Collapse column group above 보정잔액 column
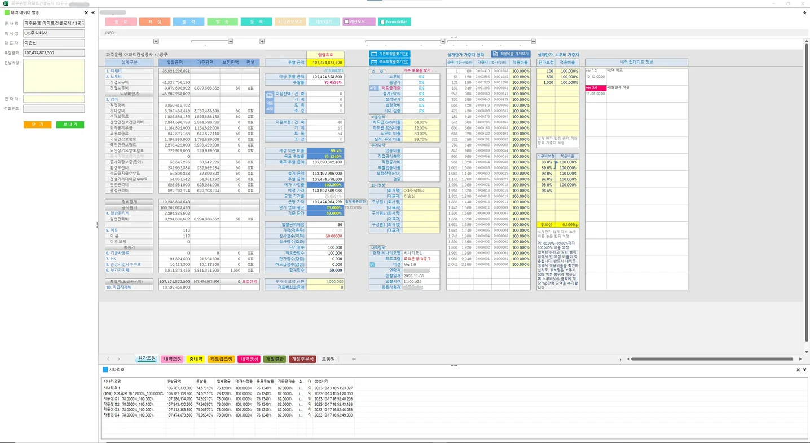 click(230, 41)
